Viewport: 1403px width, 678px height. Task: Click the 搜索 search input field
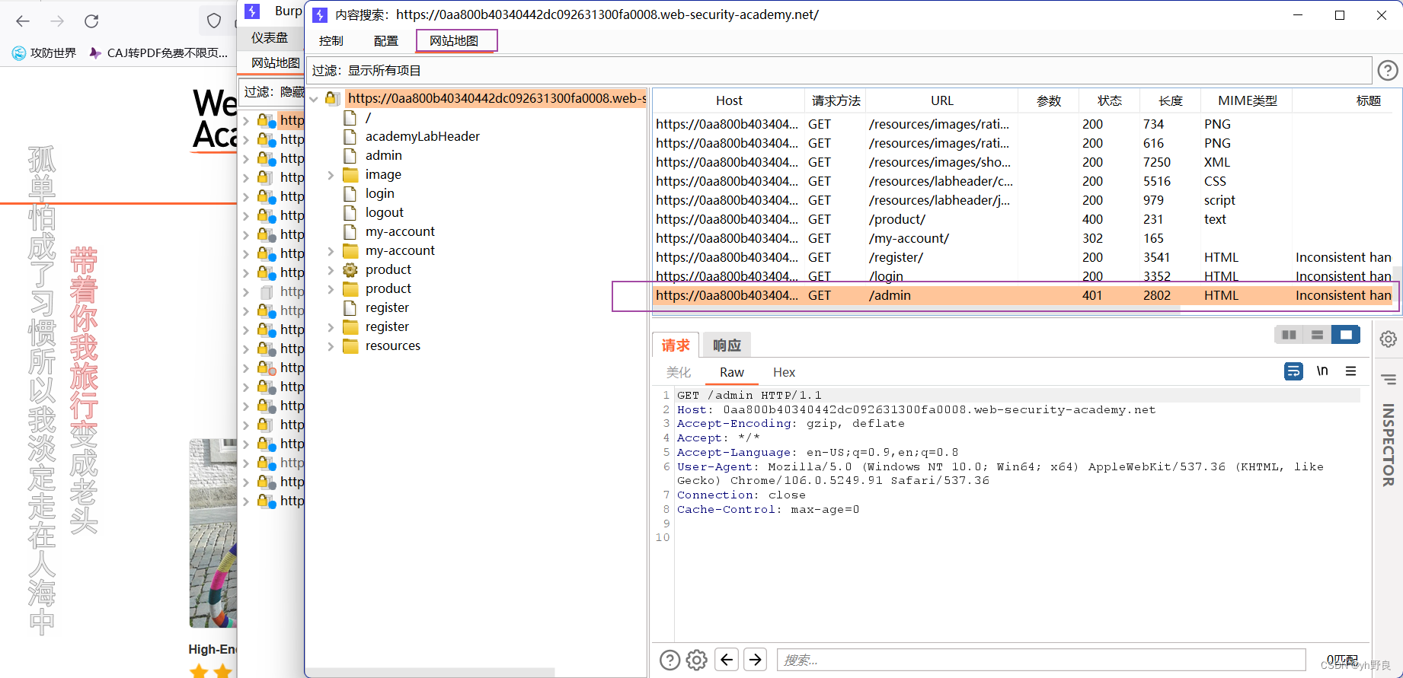1041,660
